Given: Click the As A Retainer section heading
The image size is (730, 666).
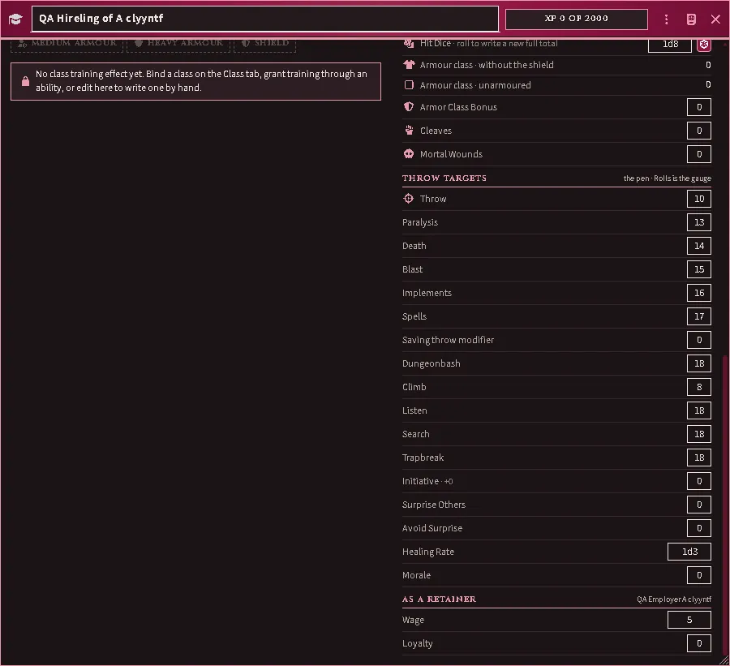Looking at the screenshot, I should point(439,599).
